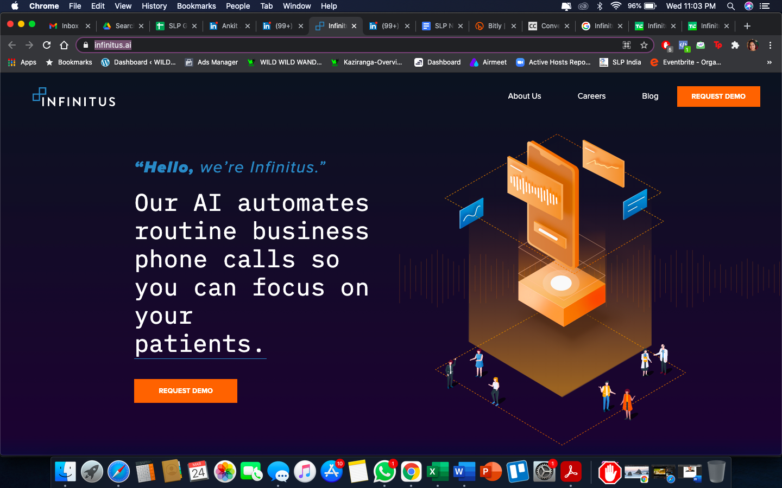Click the battery status indicator
This screenshot has height=488, width=782.
[642, 6]
